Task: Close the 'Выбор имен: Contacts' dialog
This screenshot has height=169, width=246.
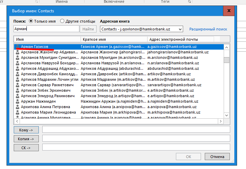Action: coord(229,11)
